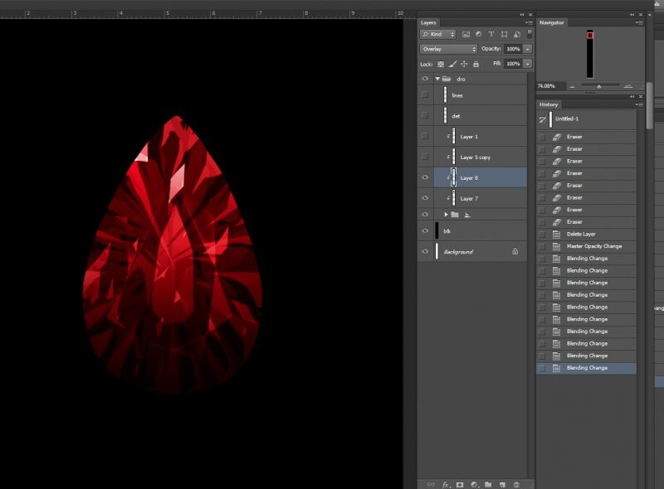Toggle visibility of the Background layer
This screenshot has height=489, width=664.
click(x=425, y=251)
